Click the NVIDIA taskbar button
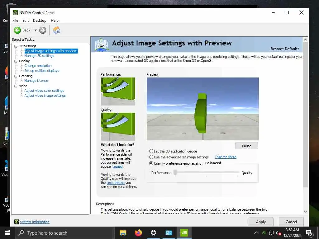This screenshot has height=239, width=319. point(184,233)
